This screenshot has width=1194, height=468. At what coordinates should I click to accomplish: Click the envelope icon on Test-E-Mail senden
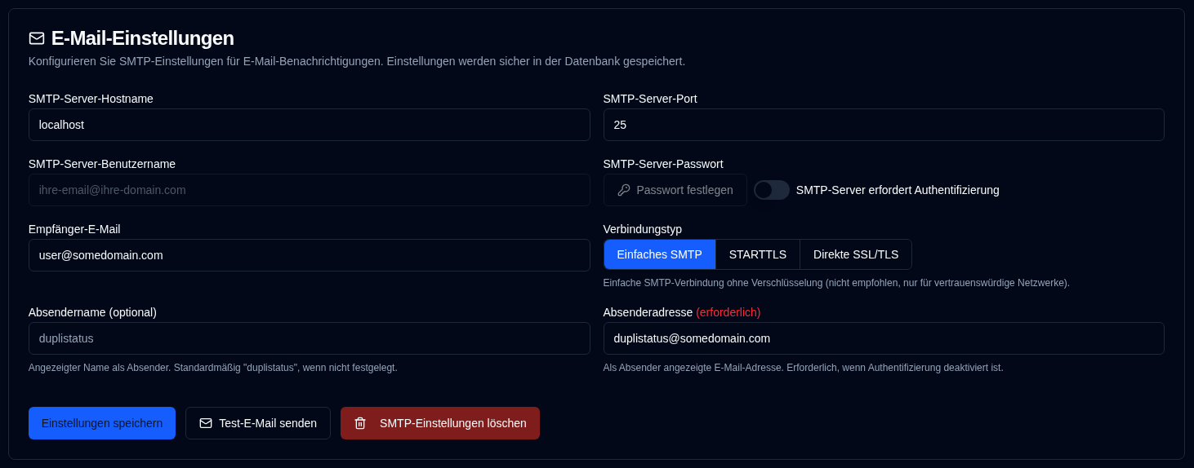tap(206, 423)
